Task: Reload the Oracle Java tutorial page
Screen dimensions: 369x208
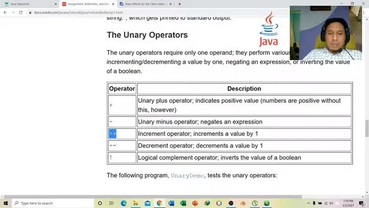Action: (21, 13)
